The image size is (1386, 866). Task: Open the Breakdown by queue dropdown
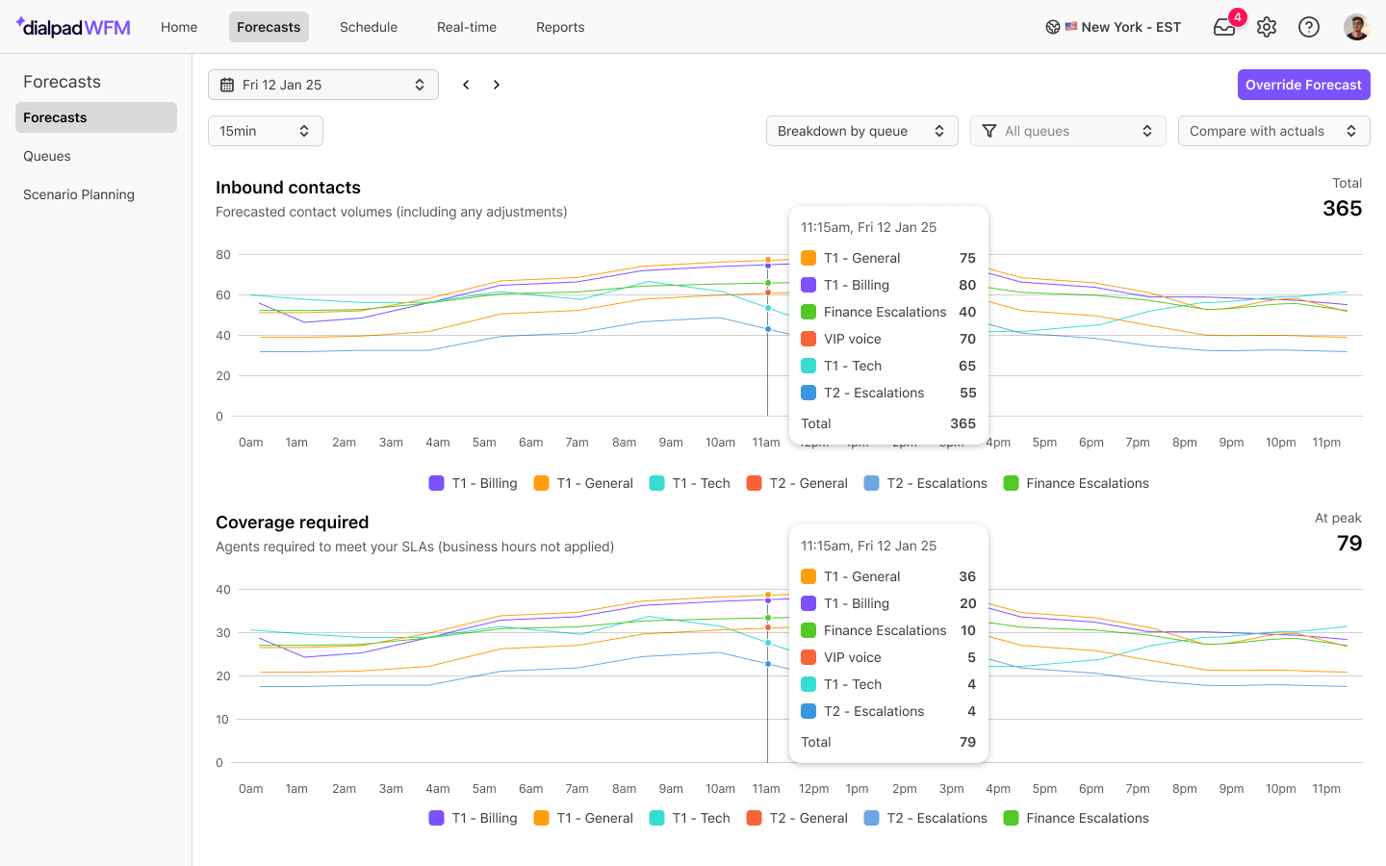click(862, 131)
